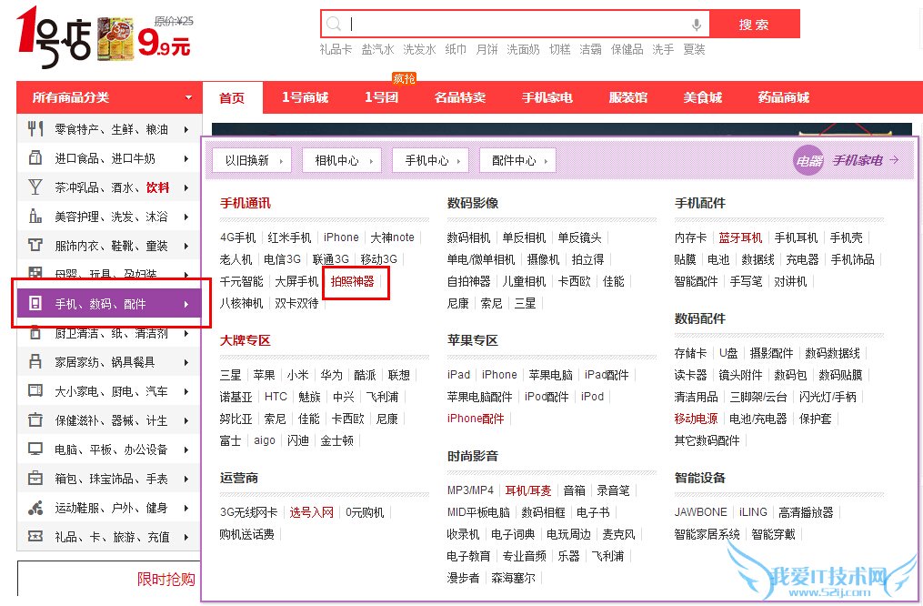This screenshot has height=606, width=923.
Task: Open the 手机家电 navigation tab
Action: click(547, 97)
